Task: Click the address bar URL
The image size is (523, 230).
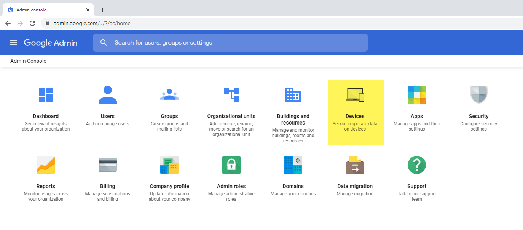Action: (x=92, y=23)
